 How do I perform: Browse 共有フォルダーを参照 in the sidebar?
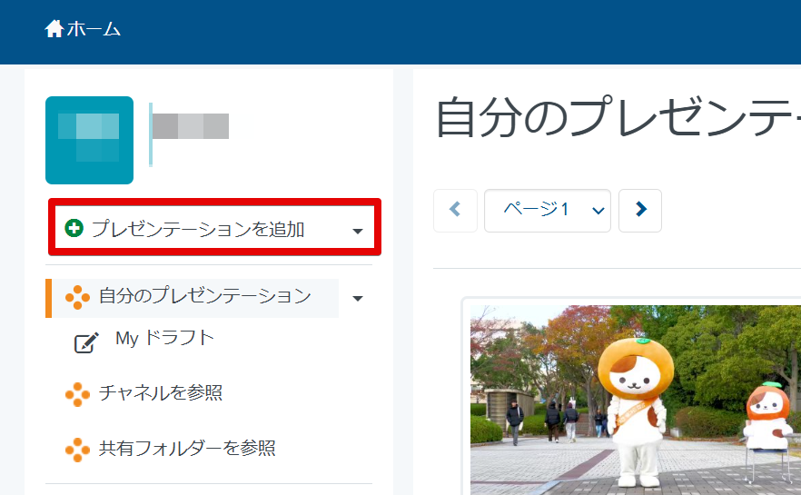tap(186, 448)
